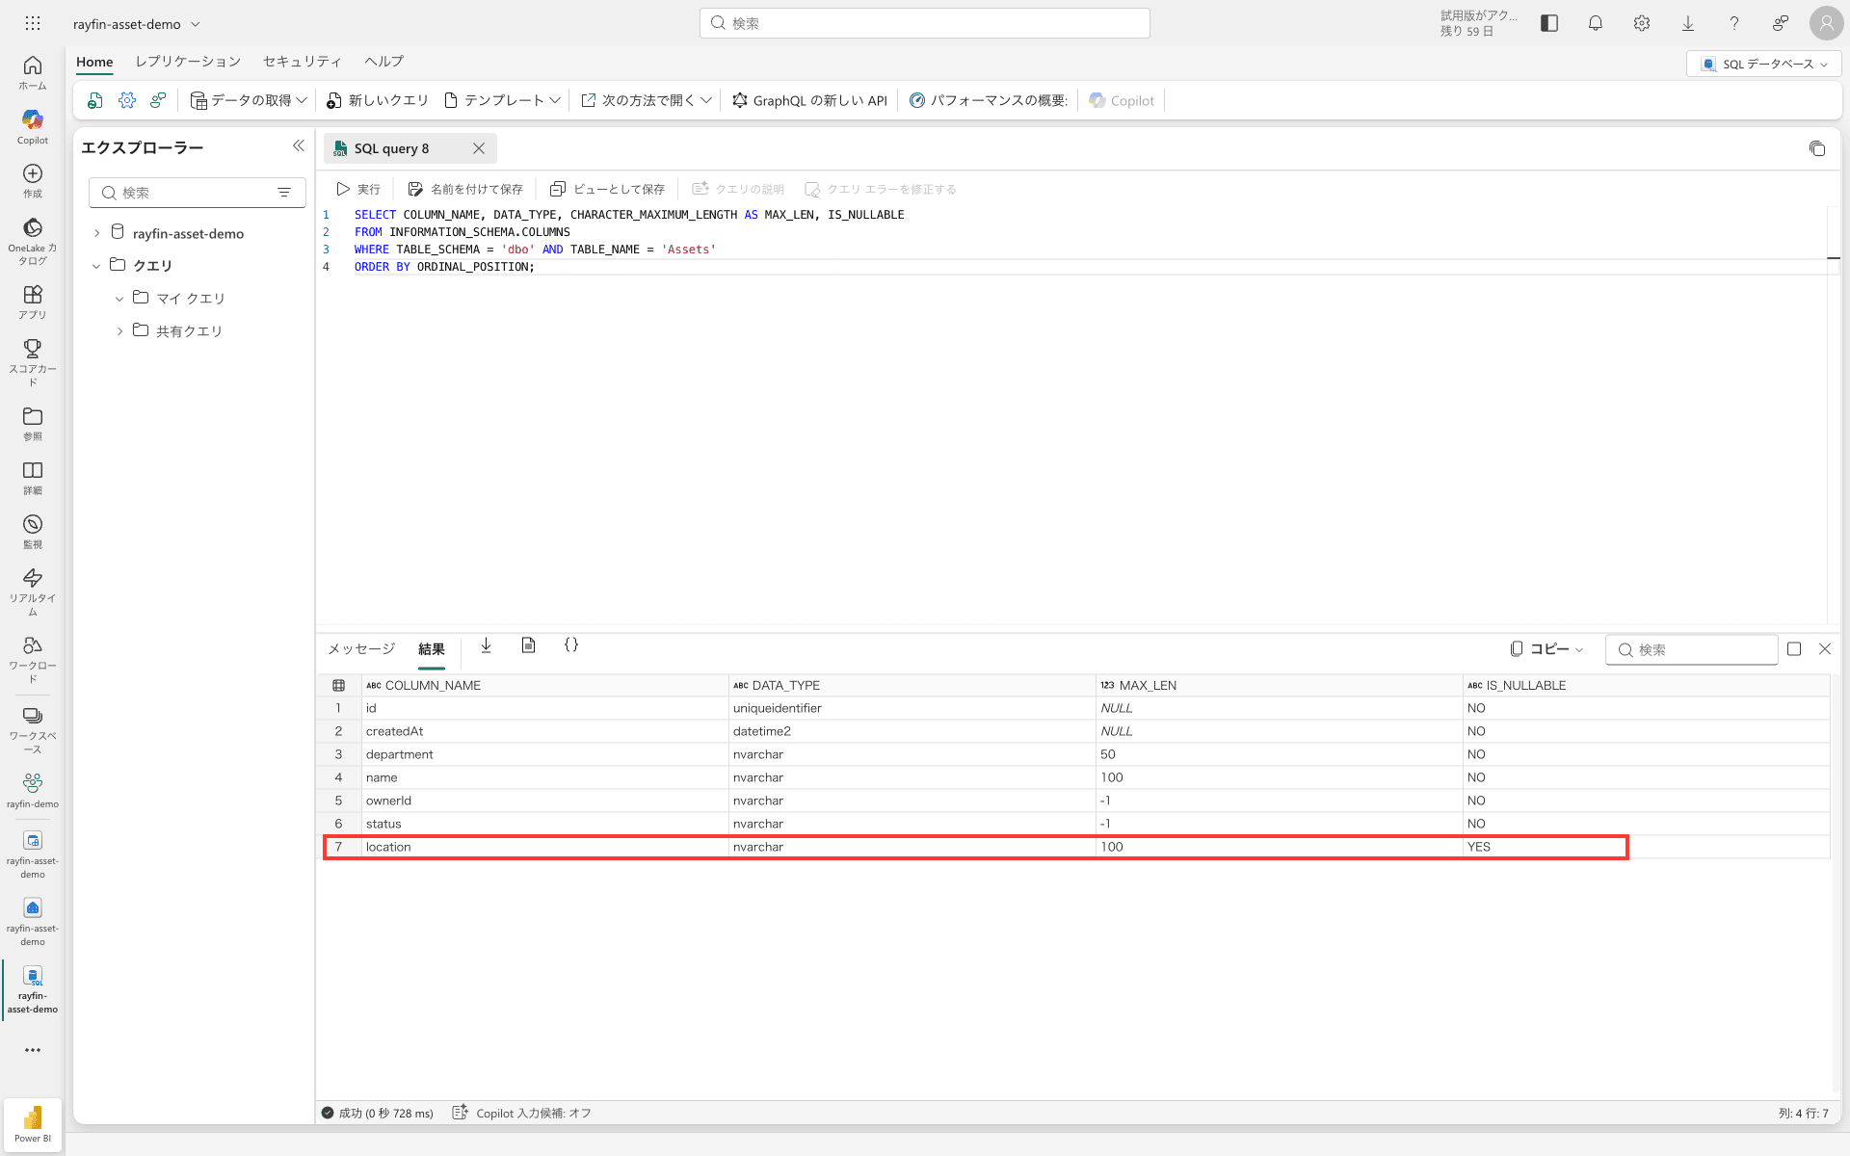Expand the 共有クエリ folder
This screenshot has width=1850, height=1156.
click(119, 331)
